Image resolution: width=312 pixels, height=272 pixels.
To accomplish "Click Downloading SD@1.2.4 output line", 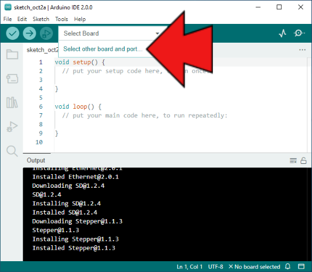I will [68, 186].
